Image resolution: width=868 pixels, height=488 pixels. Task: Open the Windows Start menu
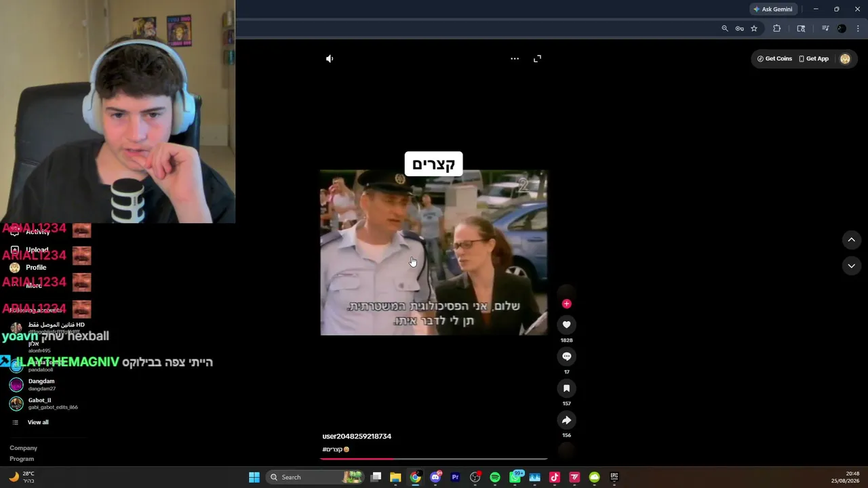[254, 477]
